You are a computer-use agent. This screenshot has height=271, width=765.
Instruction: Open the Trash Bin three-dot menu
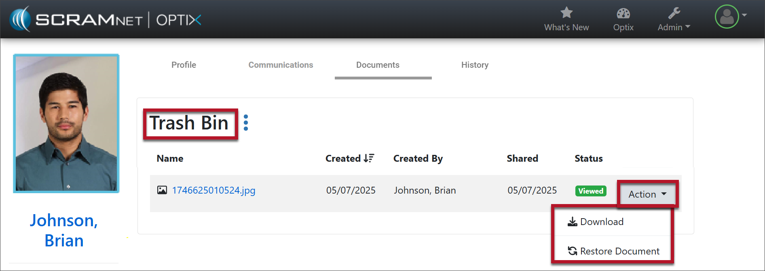246,123
